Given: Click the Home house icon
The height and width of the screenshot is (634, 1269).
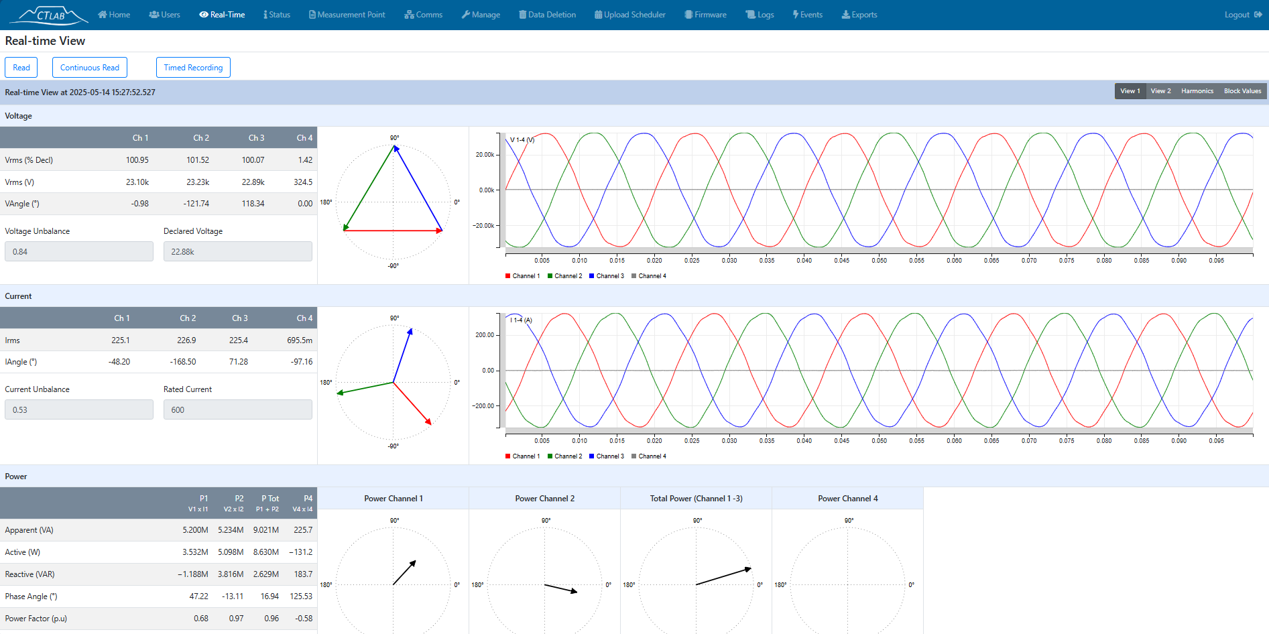Looking at the screenshot, I should (x=103, y=15).
